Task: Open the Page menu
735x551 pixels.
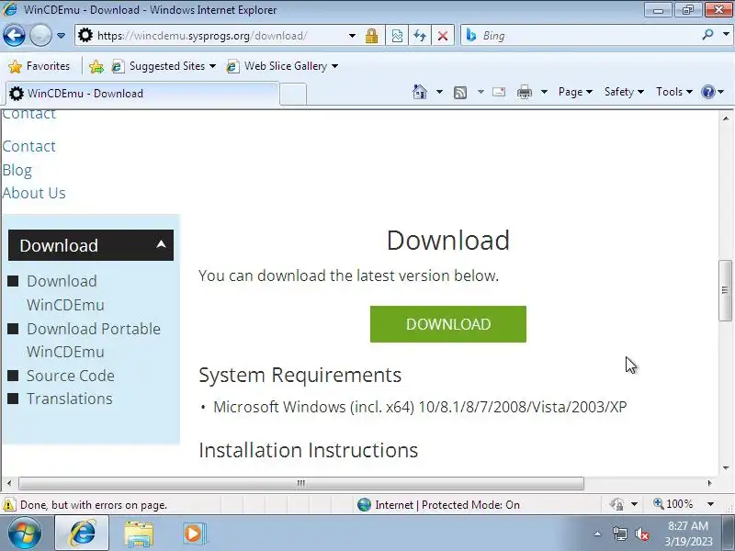Action: 575,92
